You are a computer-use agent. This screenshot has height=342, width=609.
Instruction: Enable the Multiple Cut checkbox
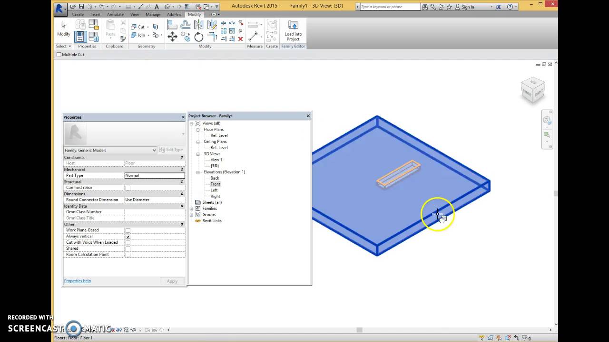click(59, 55)
